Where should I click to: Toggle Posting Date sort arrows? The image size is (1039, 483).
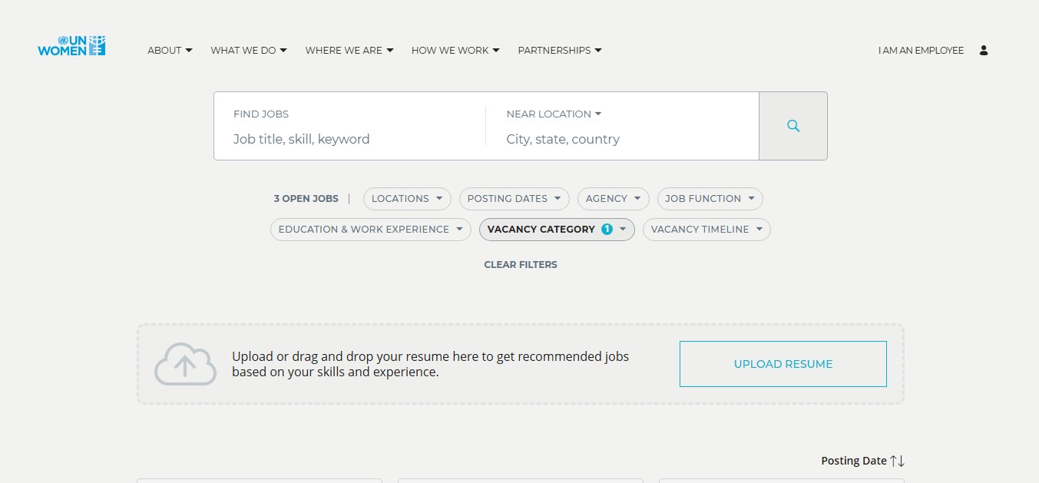coord(897,461)
